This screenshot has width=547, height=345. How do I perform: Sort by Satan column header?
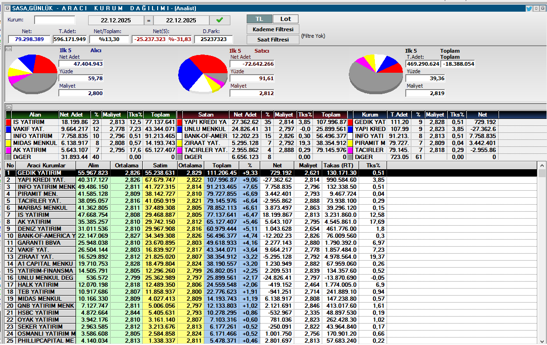pyautogui.click(x=206, y=115)
